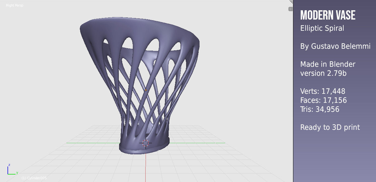Click the 'By Gustavo Belemmi' author text

click(335, 46)
